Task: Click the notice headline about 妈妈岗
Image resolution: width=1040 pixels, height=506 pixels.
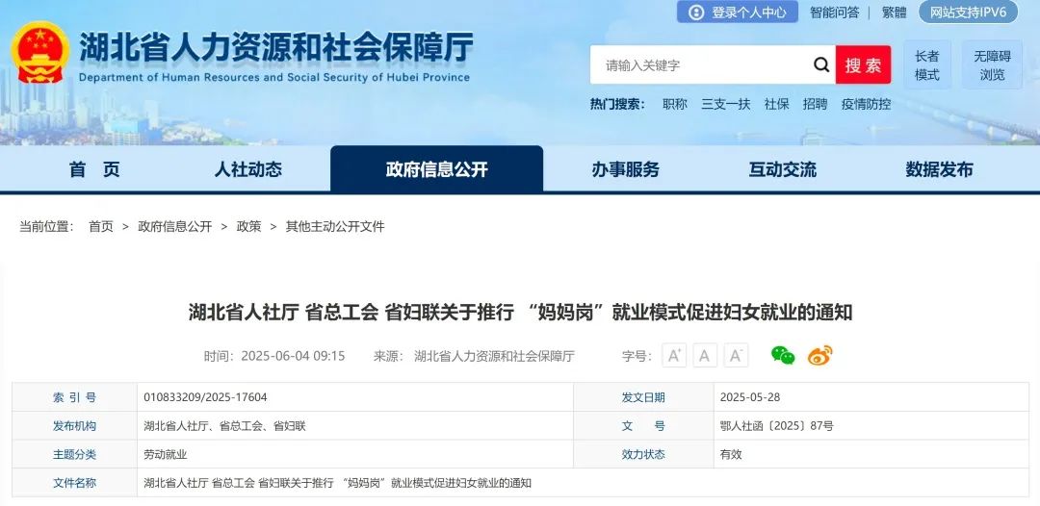Action: 520,312
